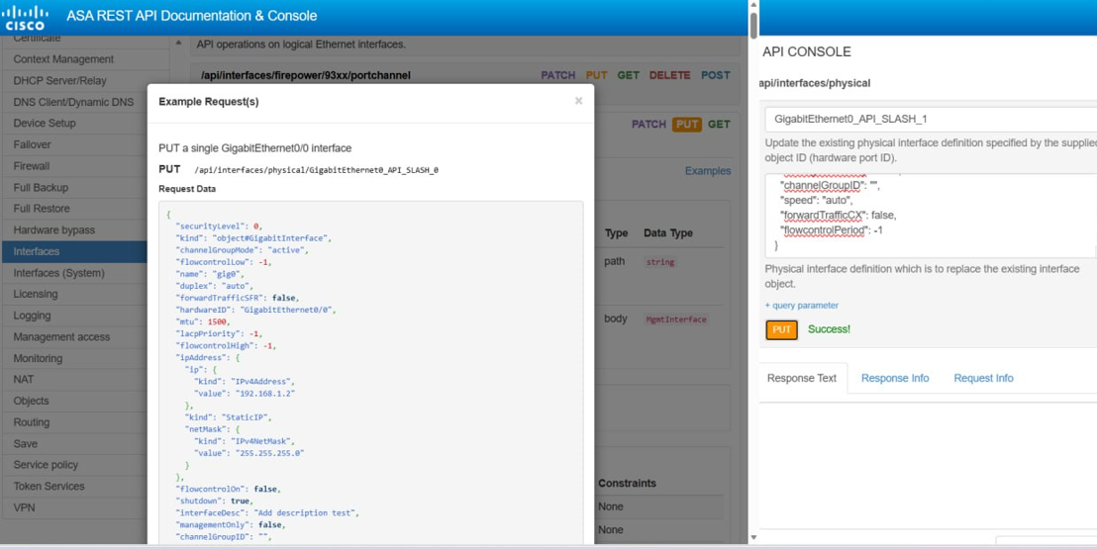1097x549 pixels.
Task: Switch to the Request Info tab
Action: [982, 378]
